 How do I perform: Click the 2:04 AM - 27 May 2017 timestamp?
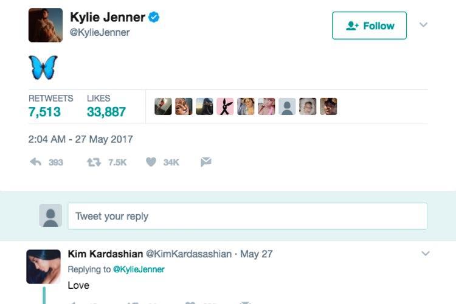(80, 139)
